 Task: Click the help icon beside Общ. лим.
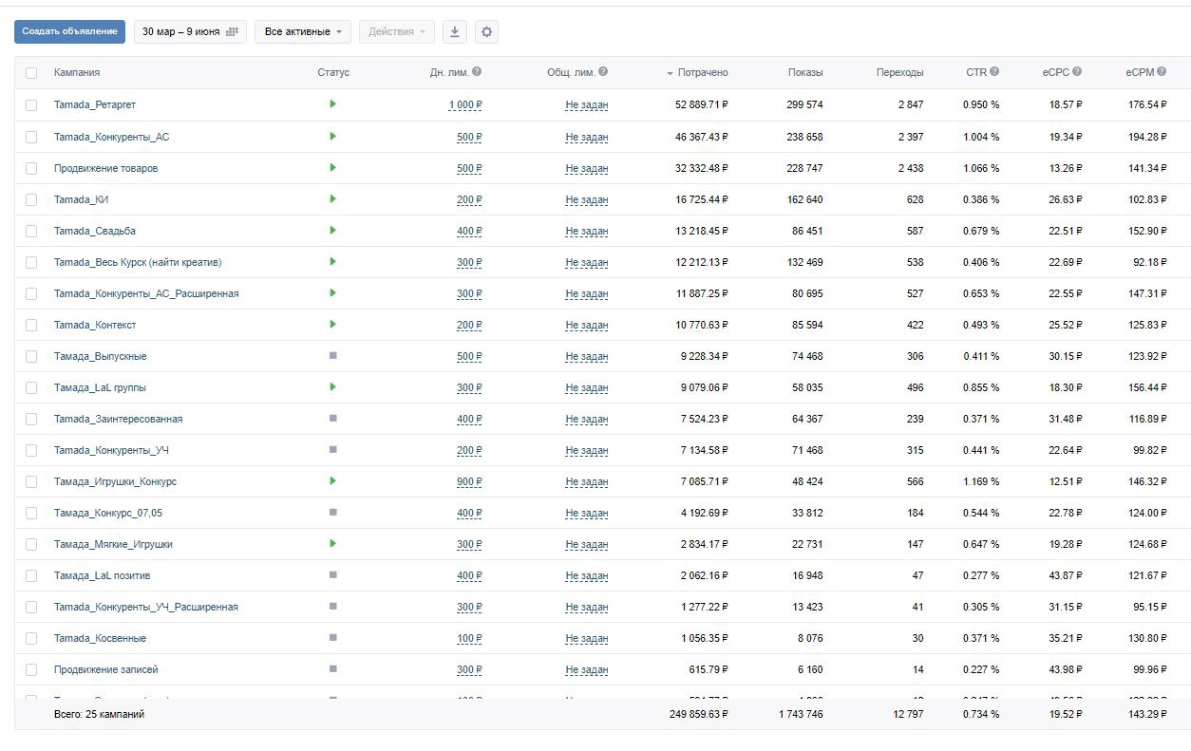pyautogui.click(x=603, y=71)
